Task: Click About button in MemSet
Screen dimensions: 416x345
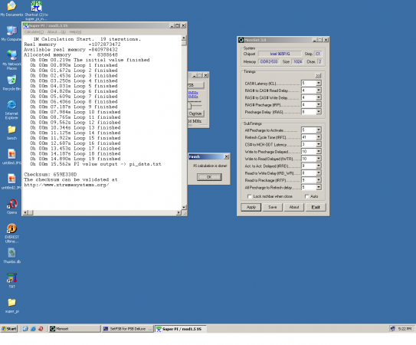Action: [x=294, y=207]
